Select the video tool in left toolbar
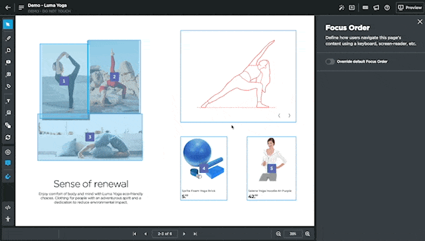 click(x=8, y=62)
